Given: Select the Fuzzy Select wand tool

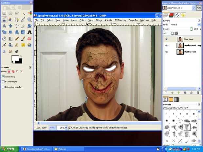Looking at the screenshot, I should pos(23,13).
